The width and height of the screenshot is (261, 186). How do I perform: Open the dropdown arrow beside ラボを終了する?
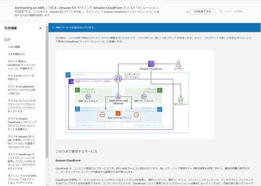coord(188,12)
